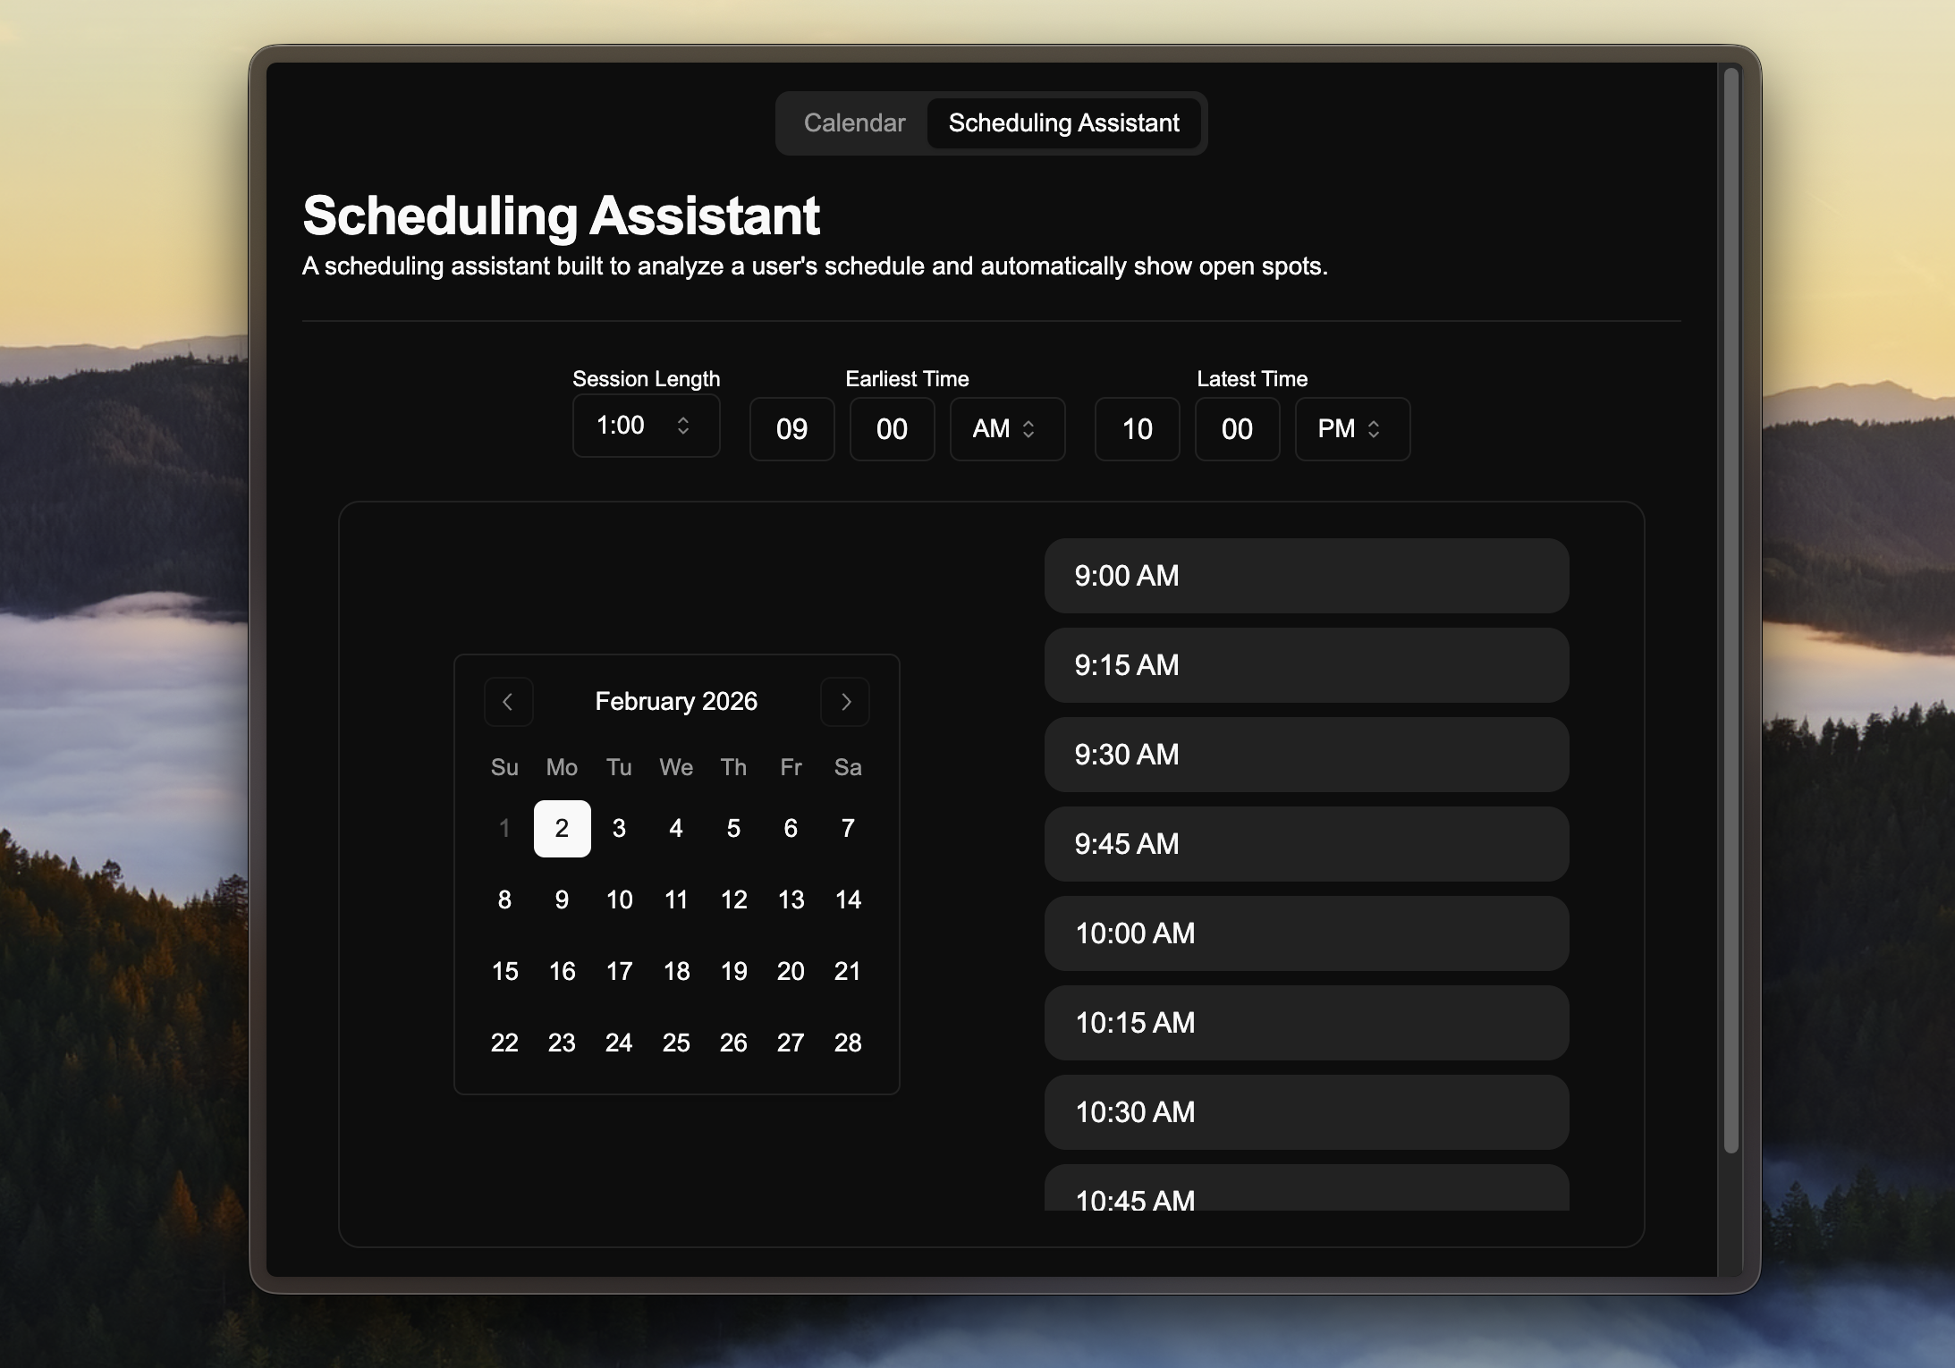Image resolution: width=1955 pixels, height=1368 pixels.
Task: Edit the Earliest Time hour field showing 09
Action: click(791, 429)
